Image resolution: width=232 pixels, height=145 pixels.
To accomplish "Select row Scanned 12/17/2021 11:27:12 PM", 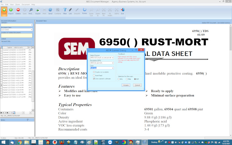I will click(x=16, y=97).
